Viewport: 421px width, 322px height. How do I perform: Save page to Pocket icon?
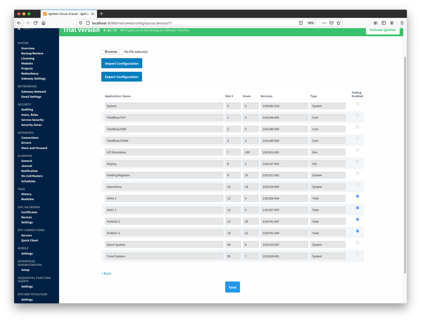pyautogui.click(x=332, y=23)
